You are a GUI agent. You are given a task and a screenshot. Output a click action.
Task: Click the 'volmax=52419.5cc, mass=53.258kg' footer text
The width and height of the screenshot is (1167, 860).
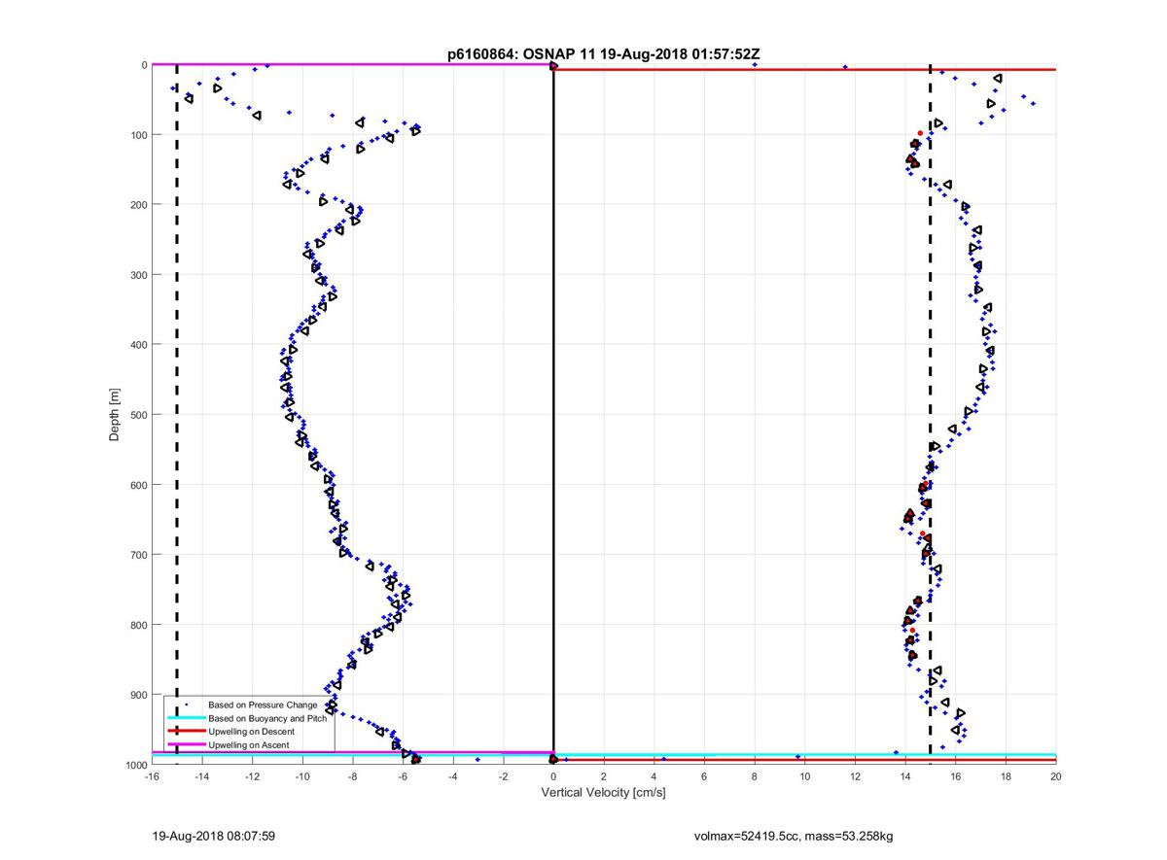click(794, 836)
